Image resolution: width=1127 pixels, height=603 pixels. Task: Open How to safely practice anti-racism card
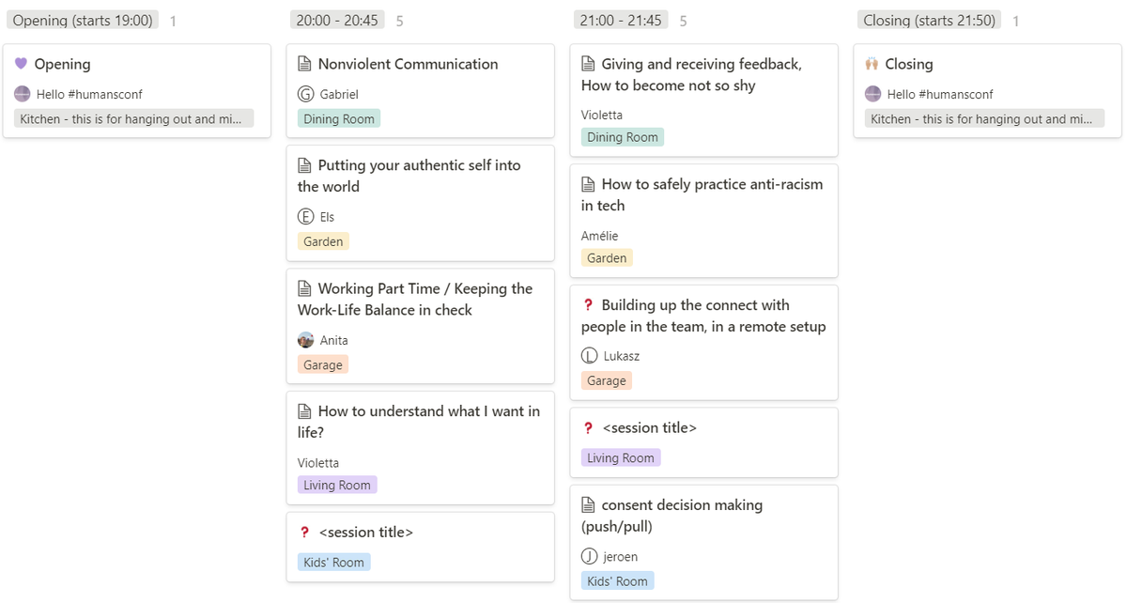point(704,221)
